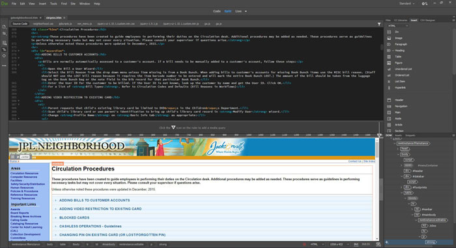Screen dimensions: 456x248
Task: Open the Heading dropdown arrow in Insert panel
Action: 393,50
